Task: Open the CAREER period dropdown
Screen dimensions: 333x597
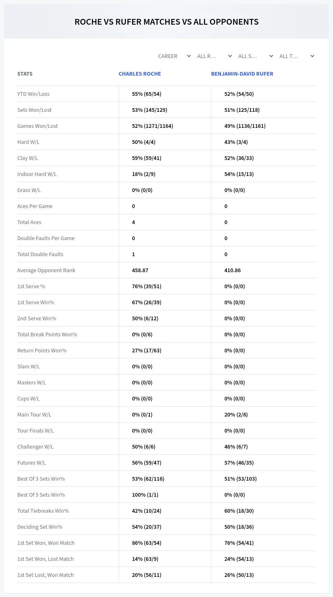Action: click(174, 56)
